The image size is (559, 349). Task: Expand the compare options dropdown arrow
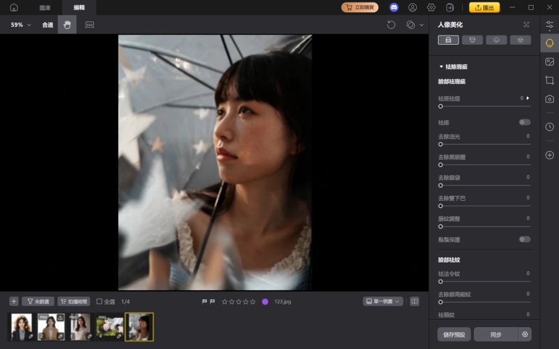tap(421, 25)
